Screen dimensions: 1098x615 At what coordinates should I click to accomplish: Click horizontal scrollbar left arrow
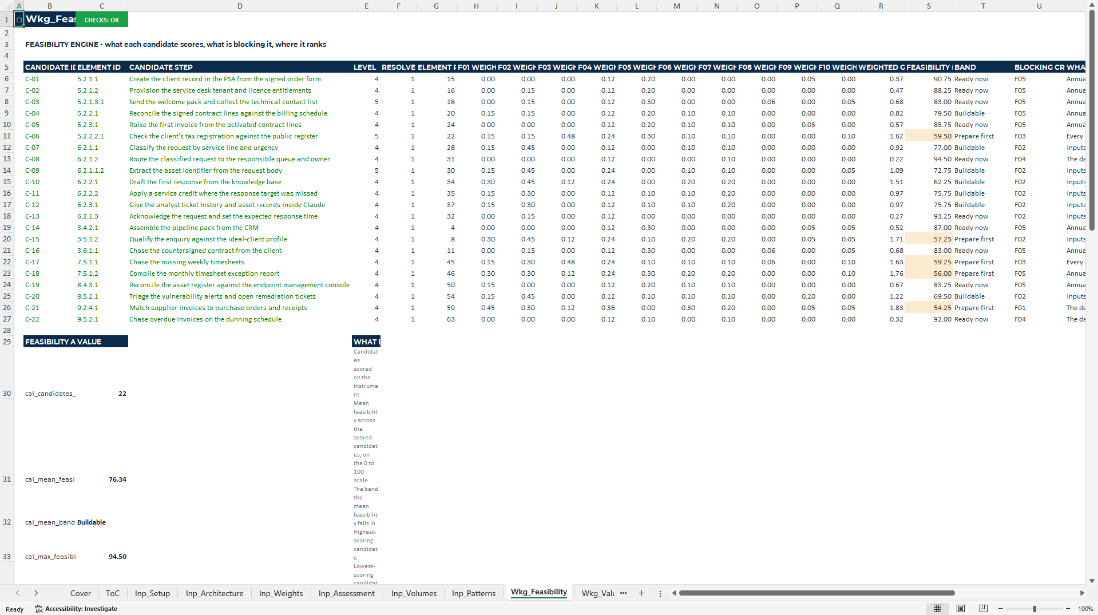pyautogui.click(x=674, y=593)
